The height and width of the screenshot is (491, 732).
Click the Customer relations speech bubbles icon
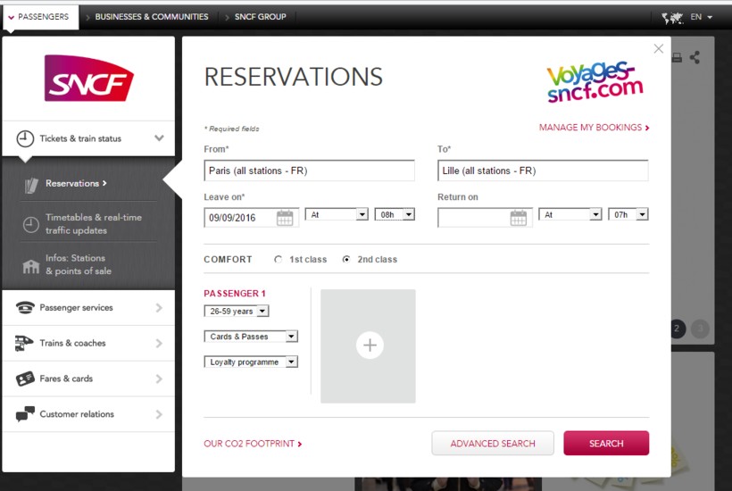click(25, 414)
